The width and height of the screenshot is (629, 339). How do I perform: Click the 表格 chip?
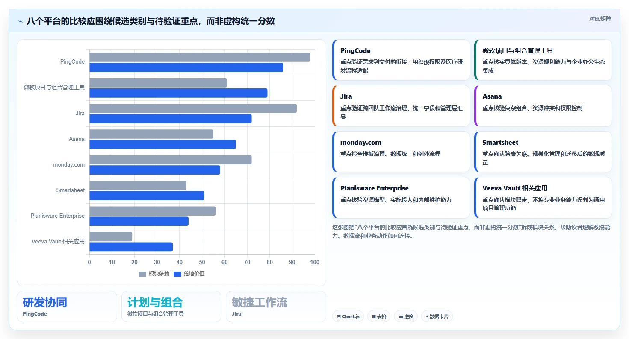pyautogui.click(x=379, y=316)
